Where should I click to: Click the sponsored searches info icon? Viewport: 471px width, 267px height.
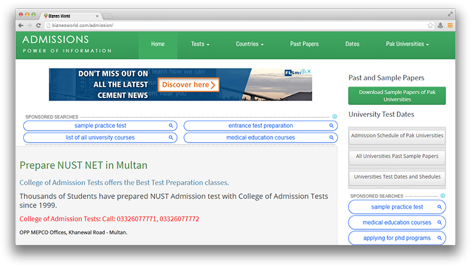tap(335, 117)
